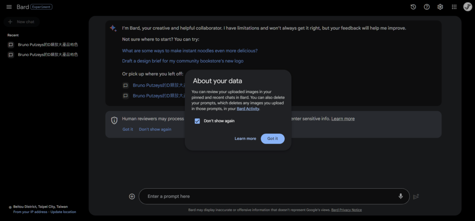The height and width of the screenshot is (221, 475).
Task: Click the prompt text input field
Action: click(269, 196)
